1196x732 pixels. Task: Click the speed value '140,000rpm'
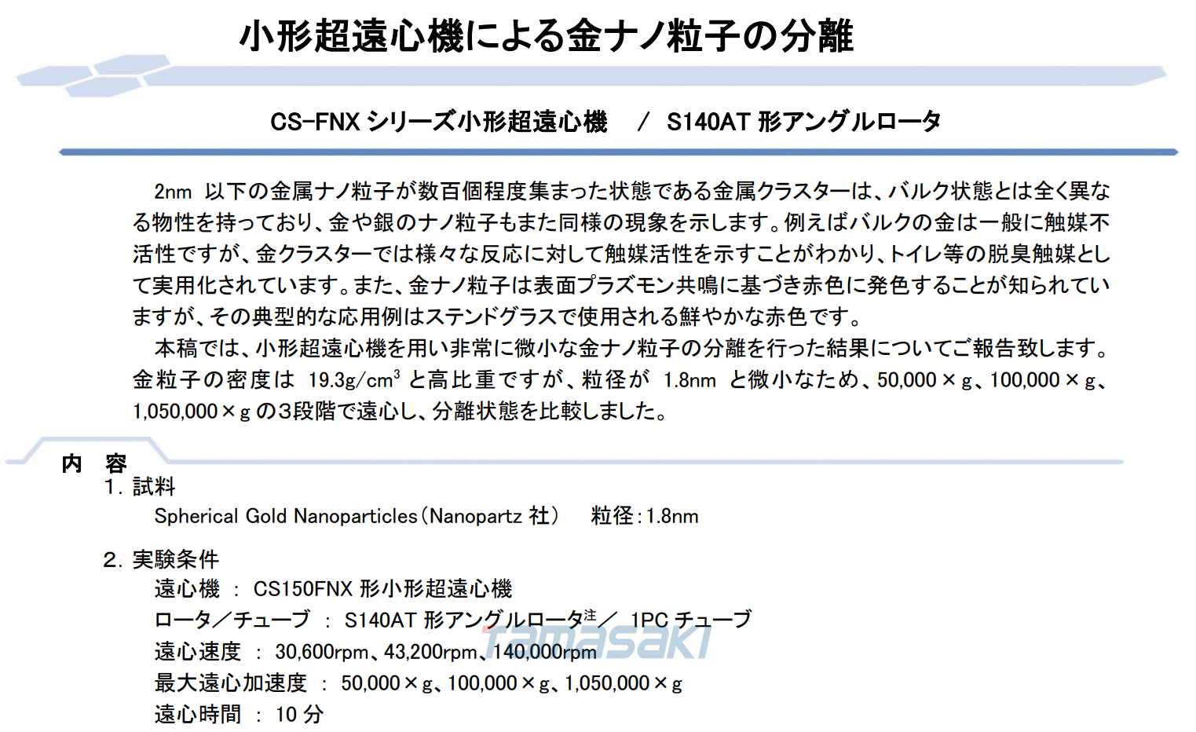(545, 652)
